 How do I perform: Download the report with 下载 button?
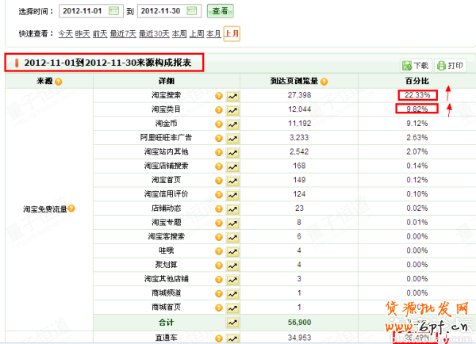coord(415,66)
